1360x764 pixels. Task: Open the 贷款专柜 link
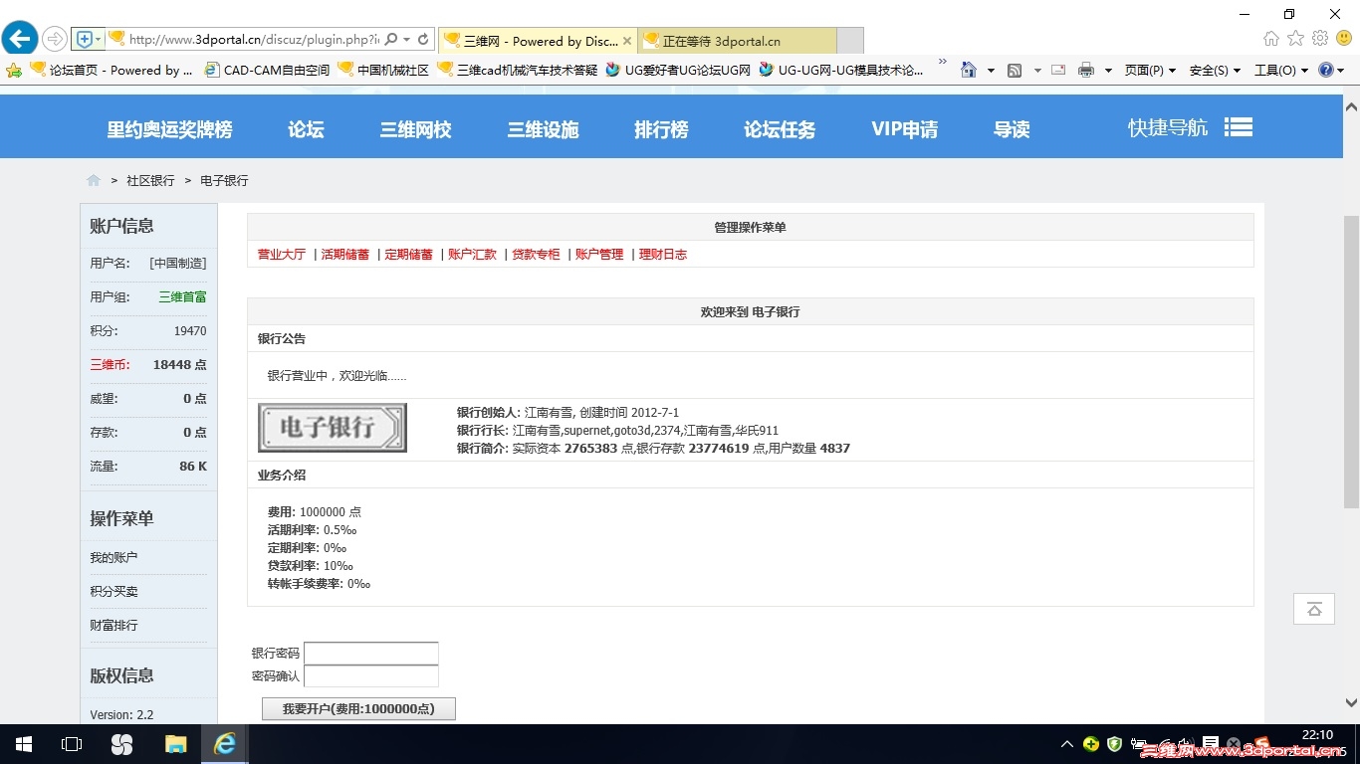pos(537,255)
